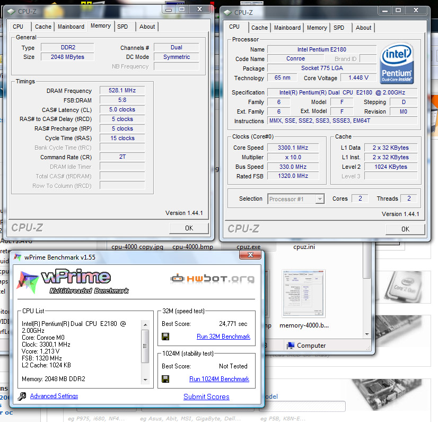
Task: Click OK in the CPU-Z Memory window
Action: point(189,228)
